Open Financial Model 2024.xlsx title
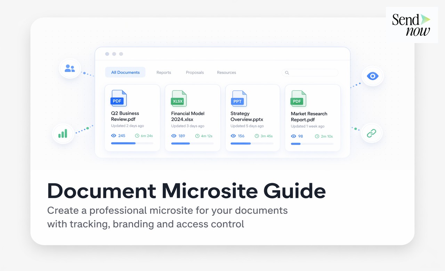Screen dimensions: 445x271 (187, 116)
